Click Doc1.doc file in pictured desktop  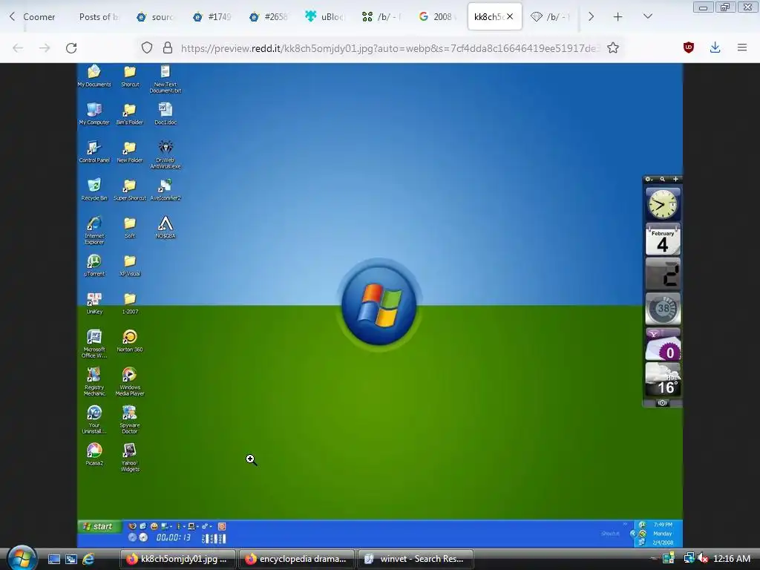click(166, 114)
